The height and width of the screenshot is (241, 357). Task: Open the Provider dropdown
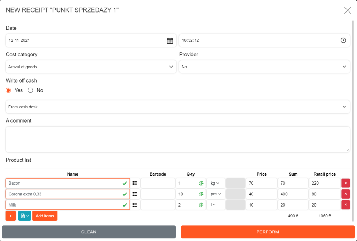click(264, 67)
